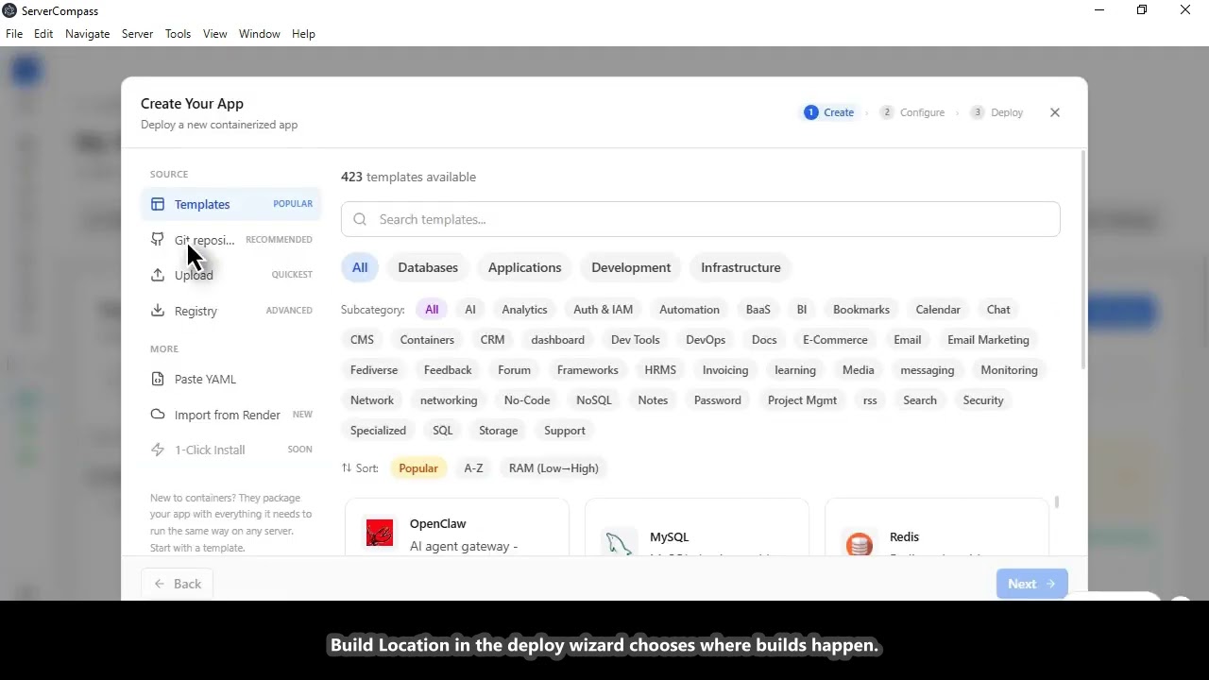Screen dimensions: 1209x680
Task: Open the Tools menu
Action: pyautogui.click(x=179, y=34)
